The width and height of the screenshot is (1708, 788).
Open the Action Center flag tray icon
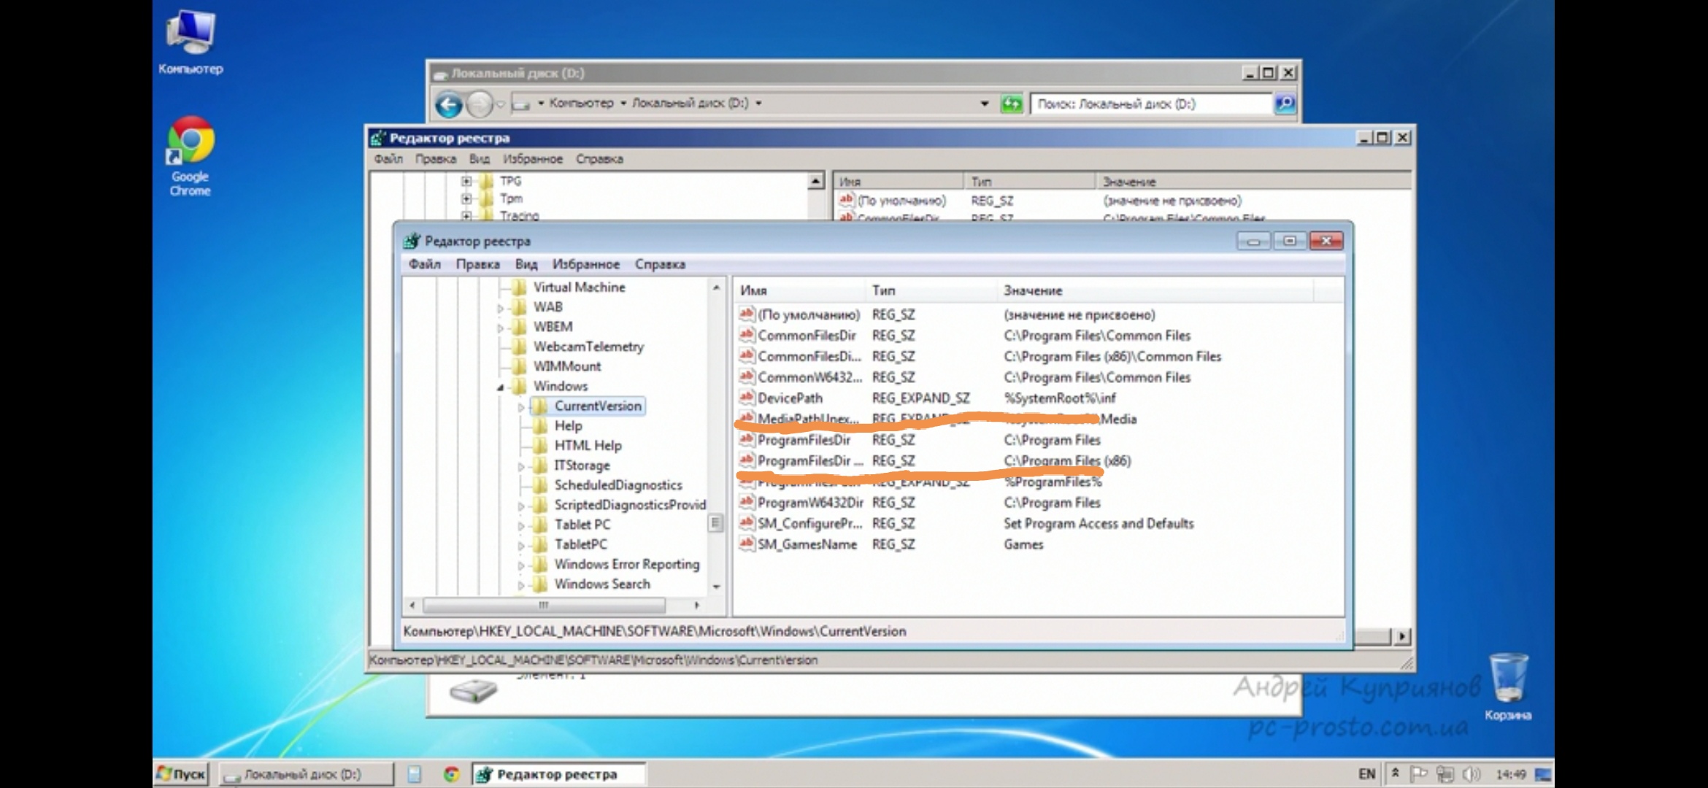coord(1418,774)
